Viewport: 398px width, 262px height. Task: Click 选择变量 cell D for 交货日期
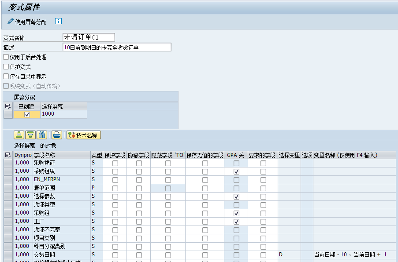290,255
